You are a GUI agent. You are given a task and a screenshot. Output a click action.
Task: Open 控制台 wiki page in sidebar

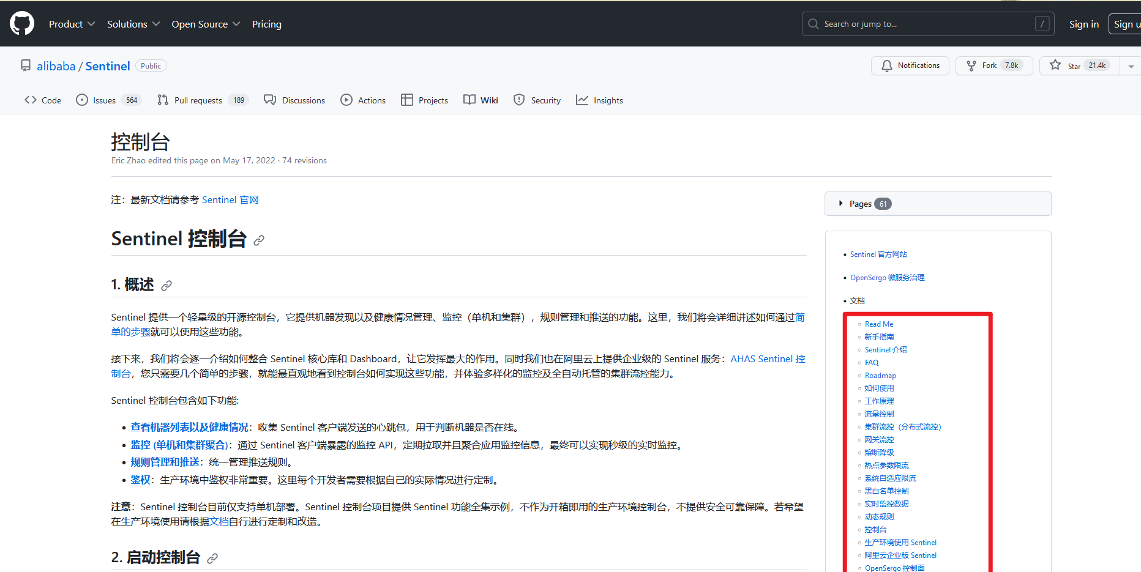click(875, 530)
